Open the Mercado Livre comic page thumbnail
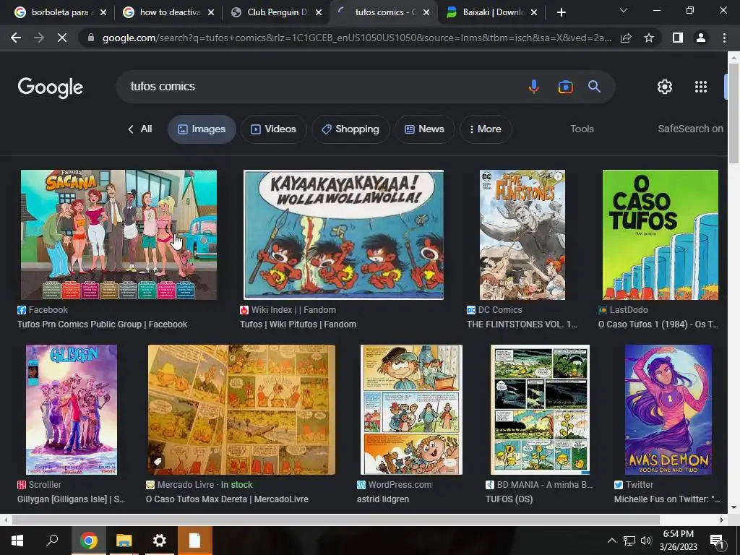This screenshot has height=555, width=740. click(x=241, y=410)
